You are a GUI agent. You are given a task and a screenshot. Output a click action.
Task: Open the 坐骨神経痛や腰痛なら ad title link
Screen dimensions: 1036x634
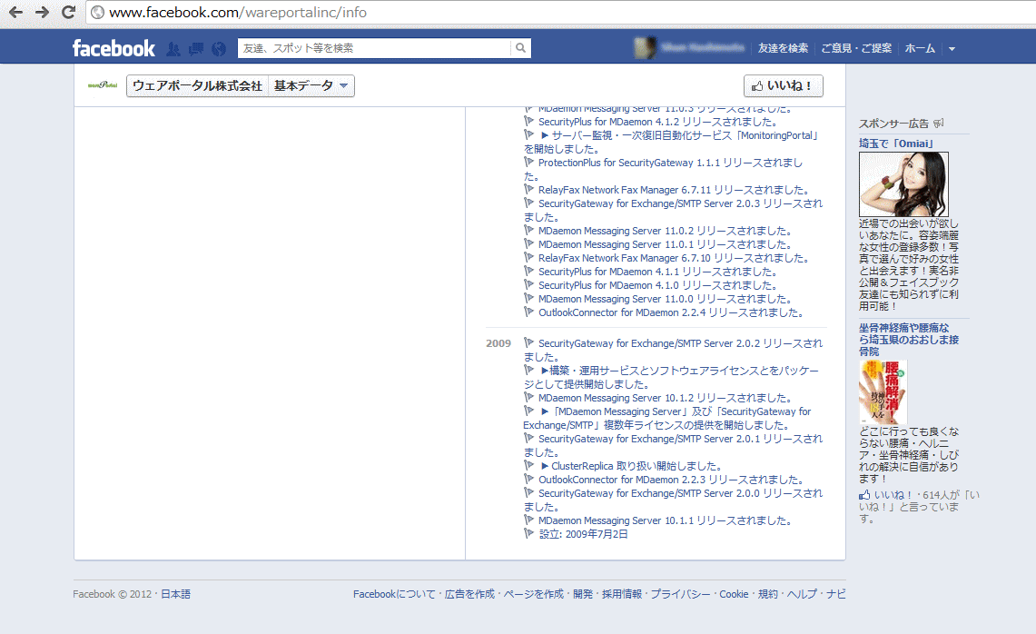click(909, 340)
